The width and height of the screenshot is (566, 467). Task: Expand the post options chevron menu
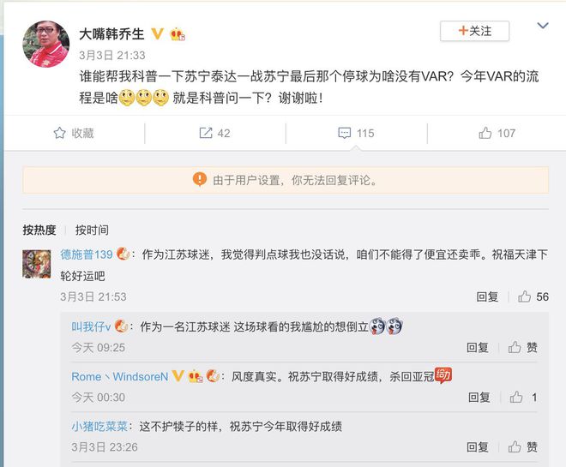tap(543, 26)
